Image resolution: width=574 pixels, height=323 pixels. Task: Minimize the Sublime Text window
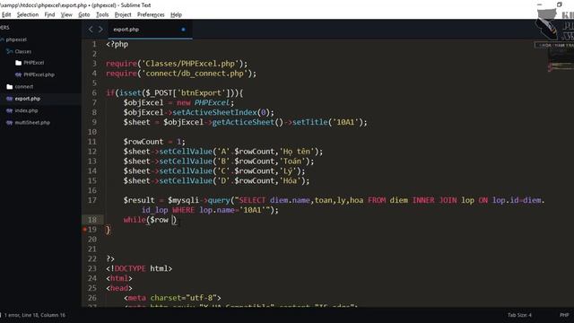point(539,4)
